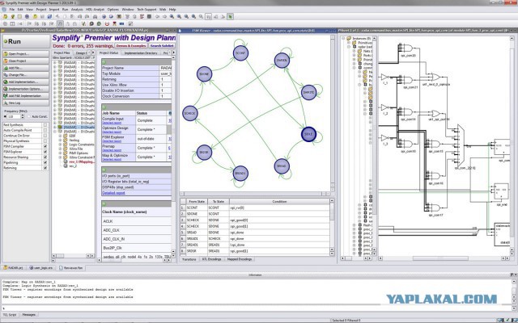This screenshot has height=323, width=518.
Task: Click the green arrow select-tool icon in the toolbar
Action: (230, 16)
